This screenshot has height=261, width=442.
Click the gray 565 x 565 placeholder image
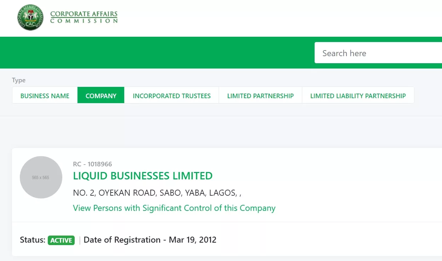point(41,177)
